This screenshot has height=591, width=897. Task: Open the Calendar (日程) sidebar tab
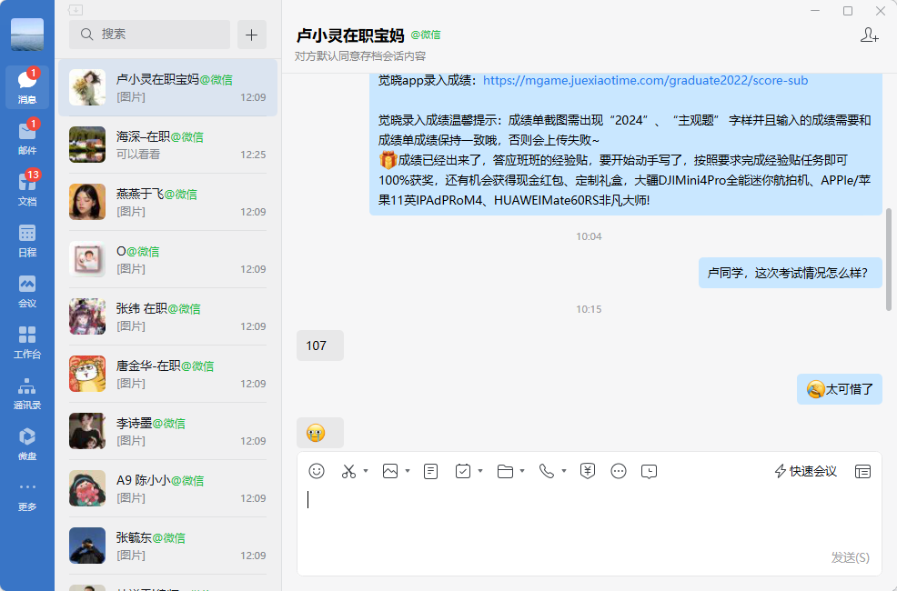point(27,239)
